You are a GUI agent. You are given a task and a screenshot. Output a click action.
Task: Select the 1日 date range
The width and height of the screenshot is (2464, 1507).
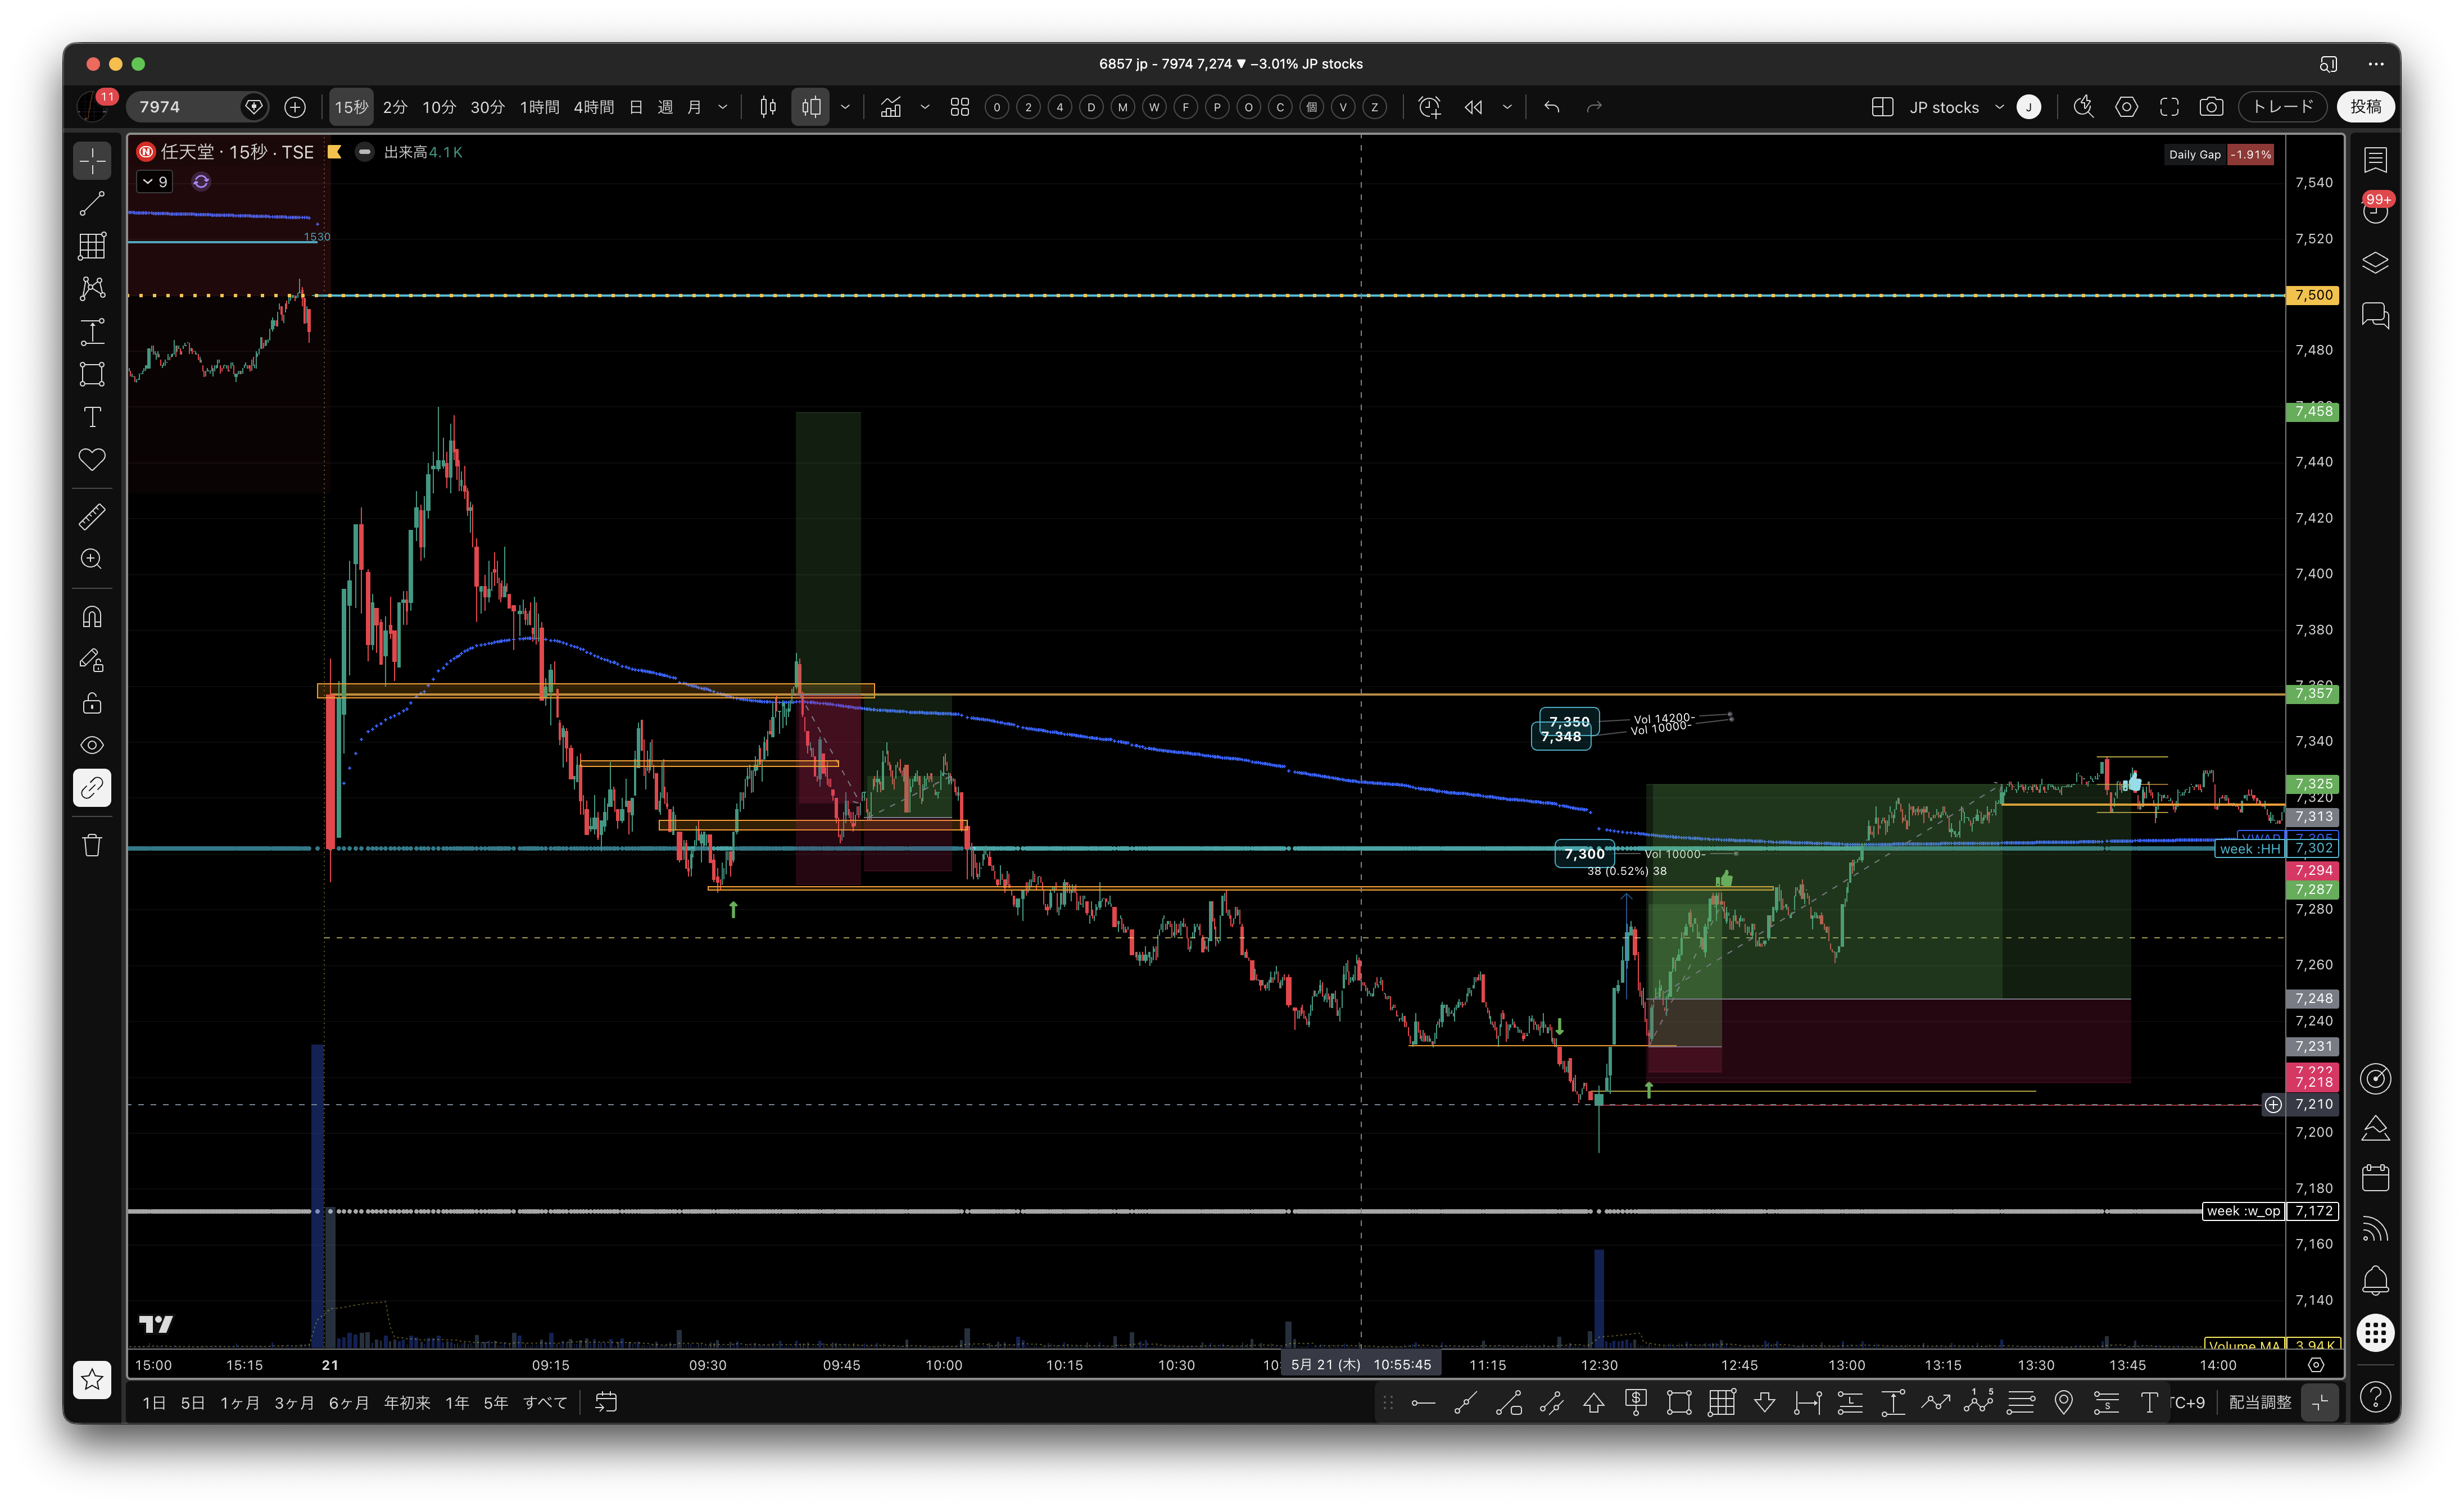pyautogui.click(x=154, y=1403)
